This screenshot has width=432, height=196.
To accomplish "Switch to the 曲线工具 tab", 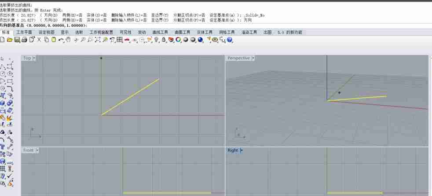I will 160,32.
